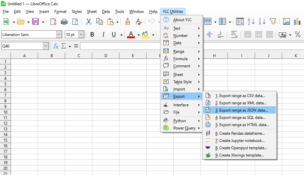Click the Save document icon
This screenshot has width=304, height=175.
(x=35, y=22)
